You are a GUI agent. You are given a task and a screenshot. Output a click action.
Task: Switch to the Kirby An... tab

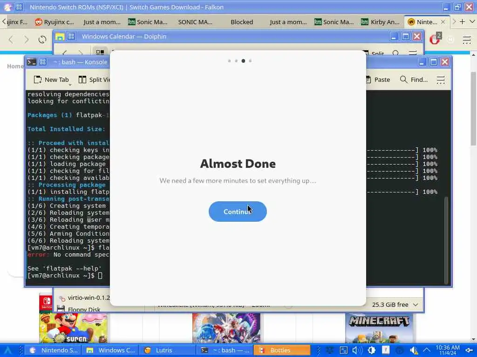(380, 22)
